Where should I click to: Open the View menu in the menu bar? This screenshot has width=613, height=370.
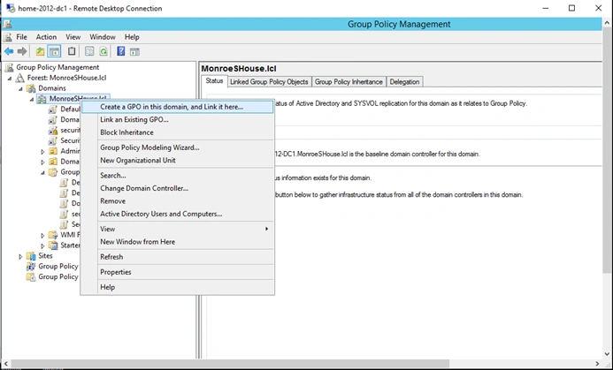tap(73, 37)
